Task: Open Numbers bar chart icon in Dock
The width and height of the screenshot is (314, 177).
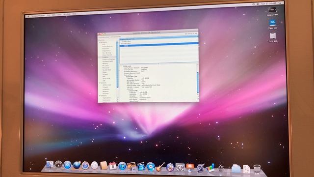Action: tap(210, 168)
